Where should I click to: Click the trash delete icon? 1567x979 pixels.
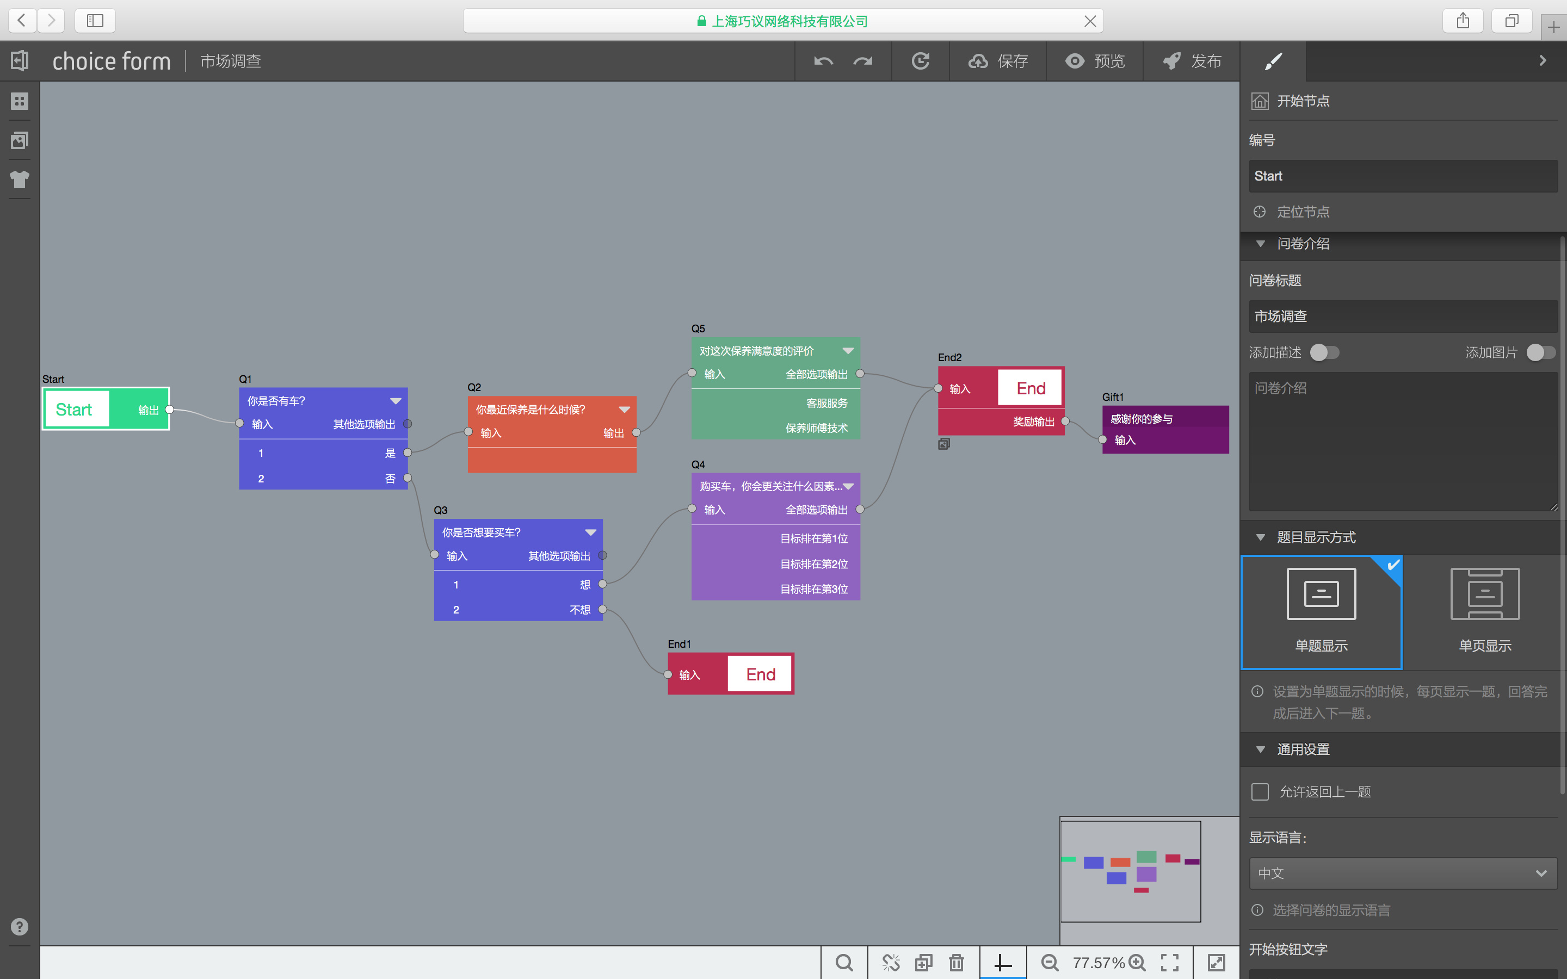[957, 963]
